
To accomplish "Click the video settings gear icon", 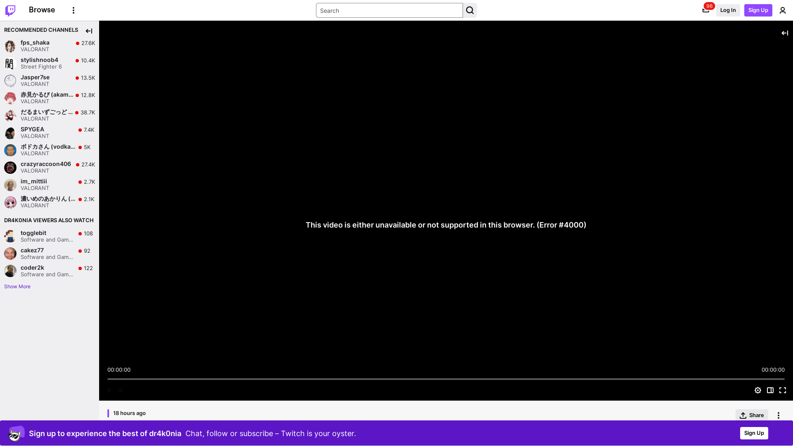I will (757, 390).
